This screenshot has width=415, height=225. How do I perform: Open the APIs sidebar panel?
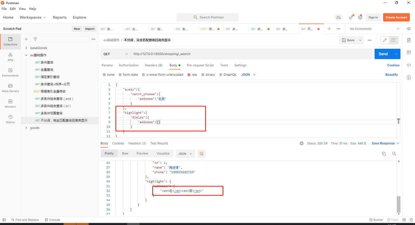point(10,57)
